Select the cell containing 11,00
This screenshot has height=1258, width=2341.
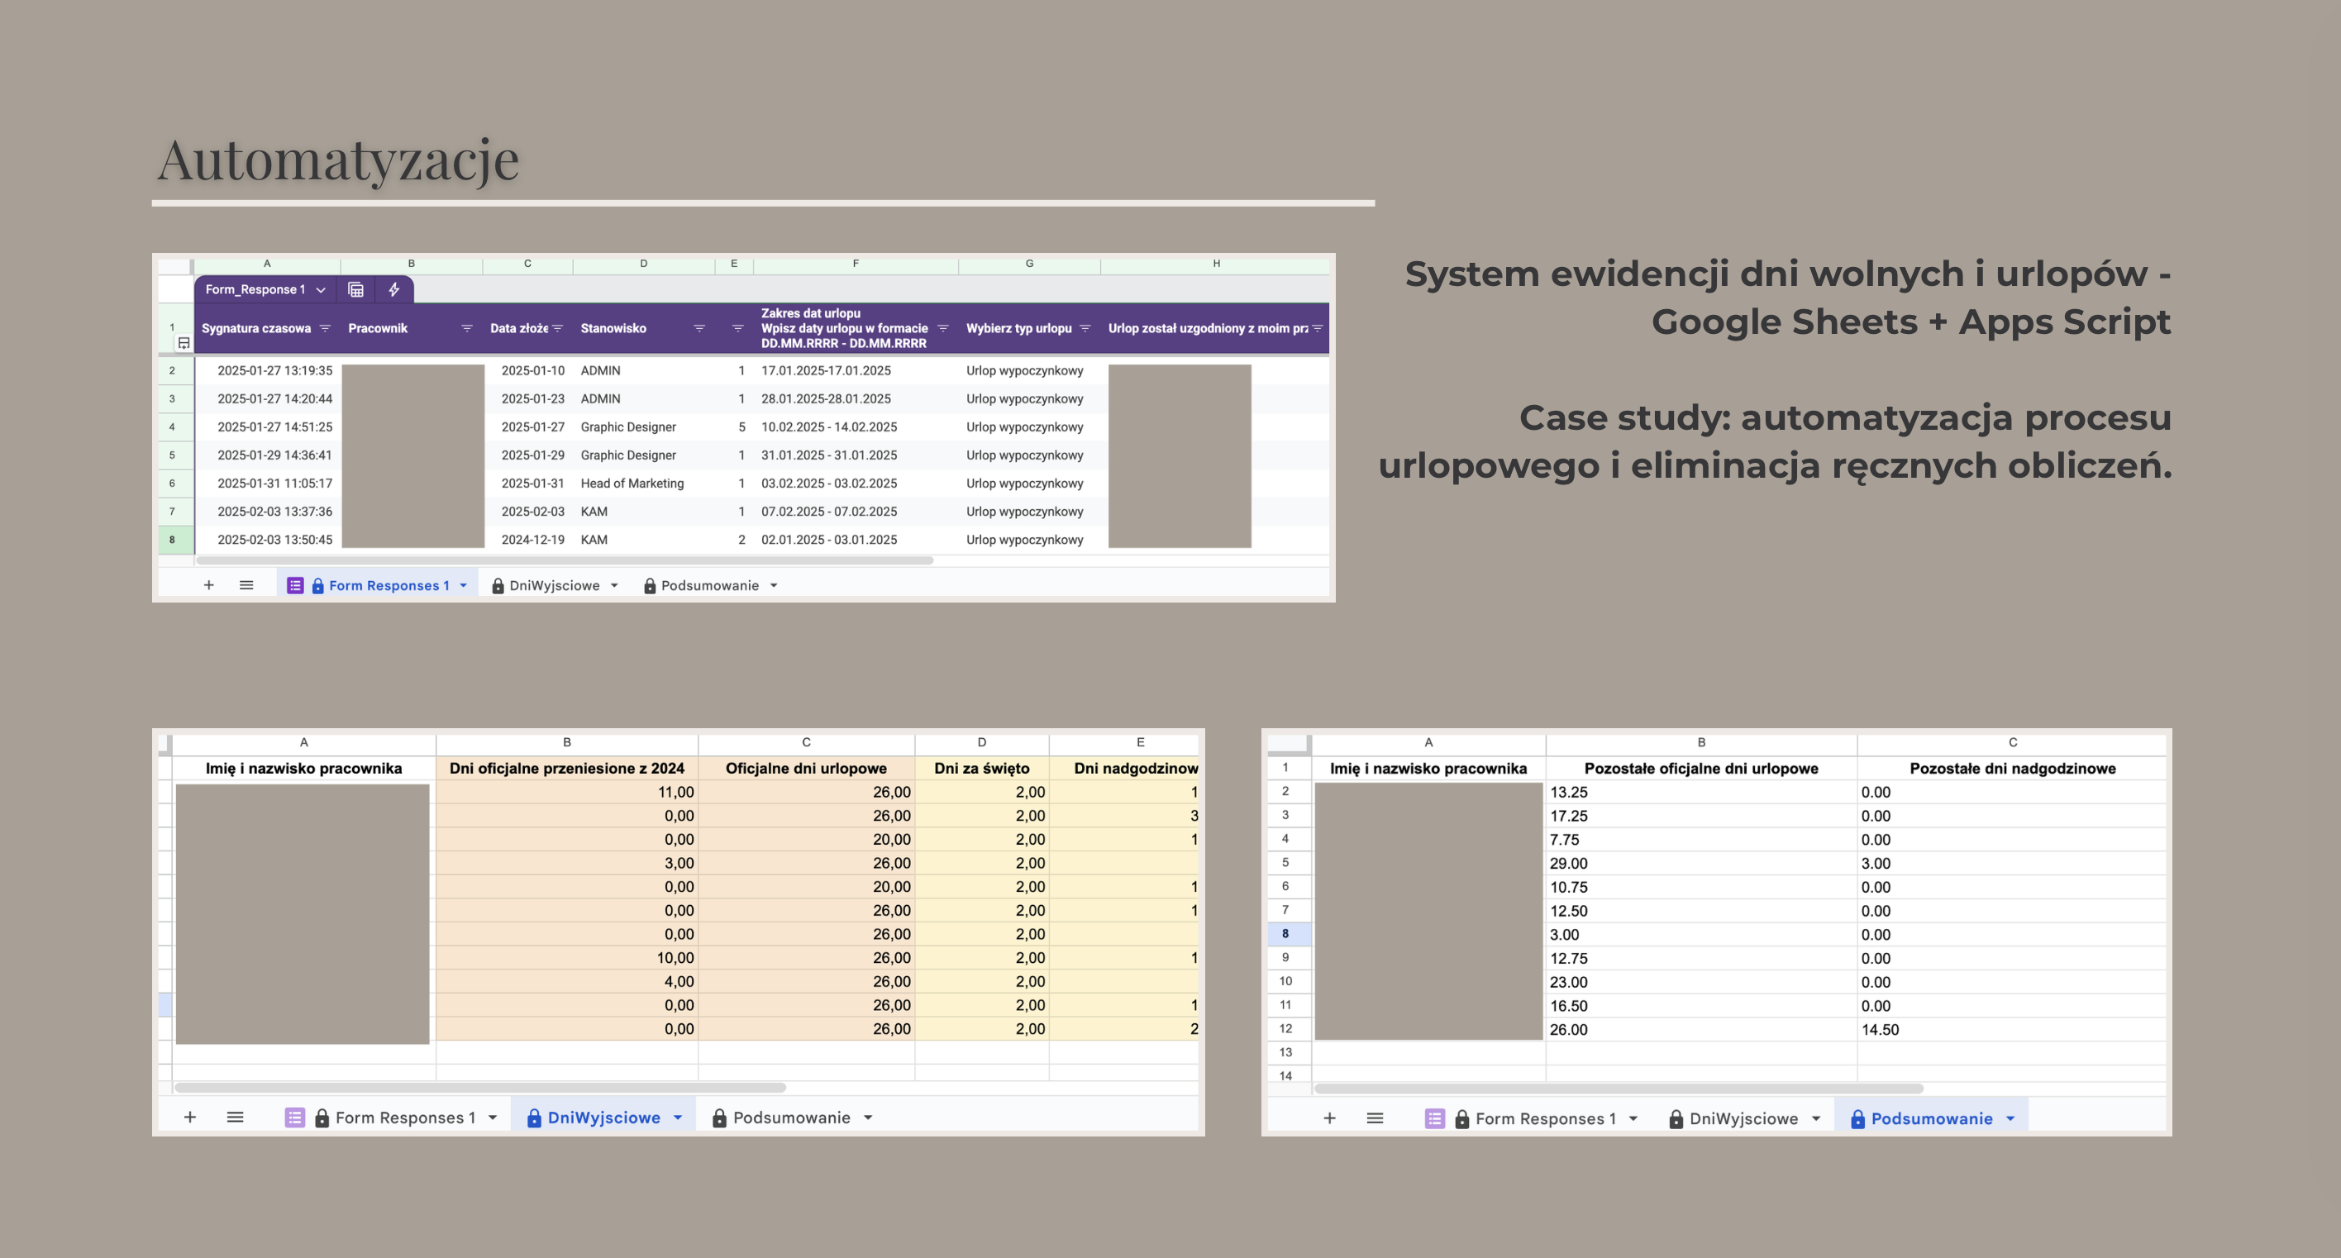567,793
